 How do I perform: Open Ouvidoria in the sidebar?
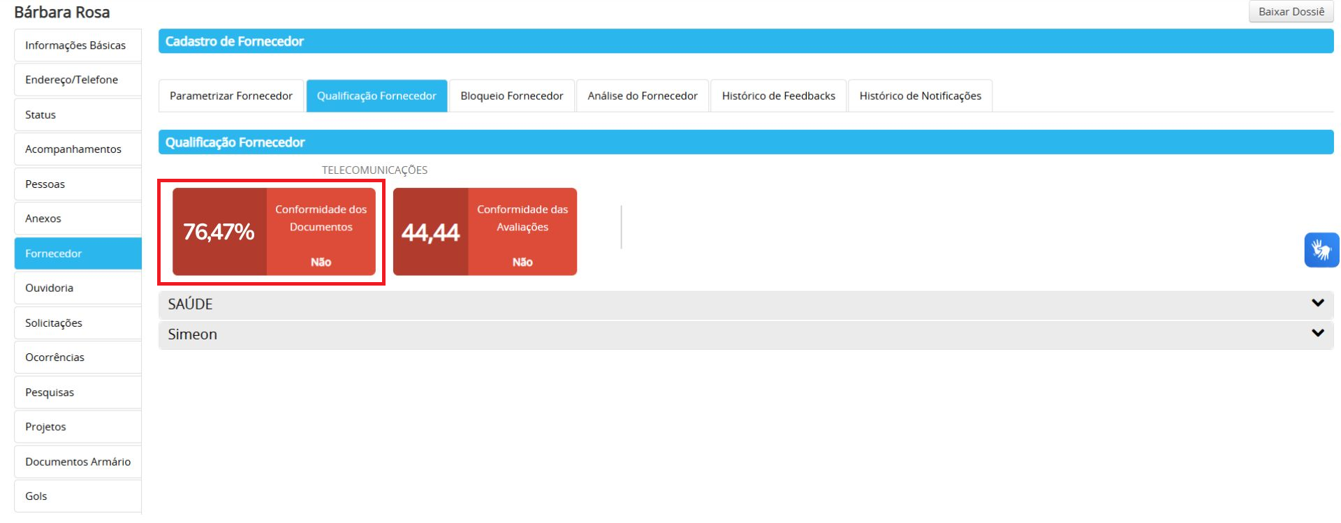(78, 288)
